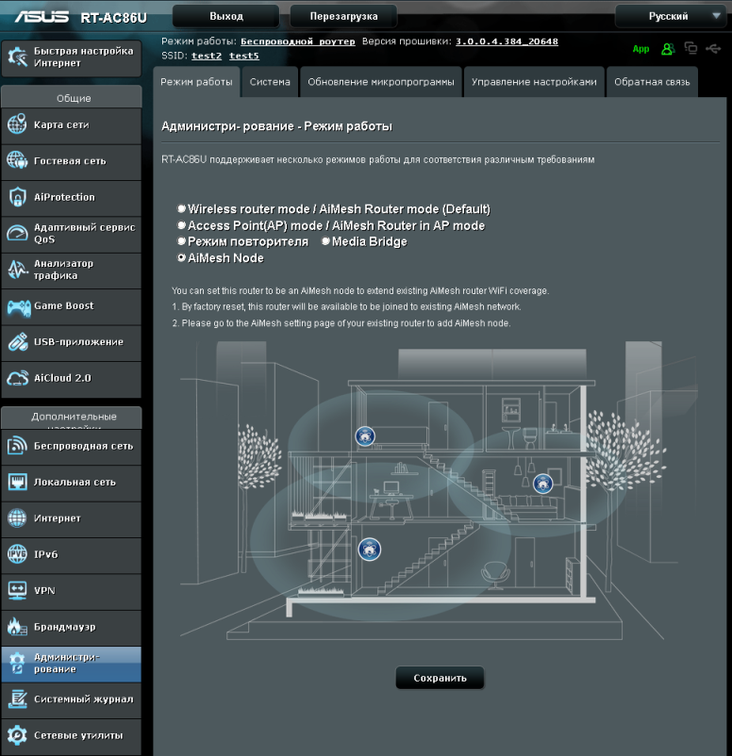
Task: Click the Guest Network icon
Action: click(x=17, y=160)
